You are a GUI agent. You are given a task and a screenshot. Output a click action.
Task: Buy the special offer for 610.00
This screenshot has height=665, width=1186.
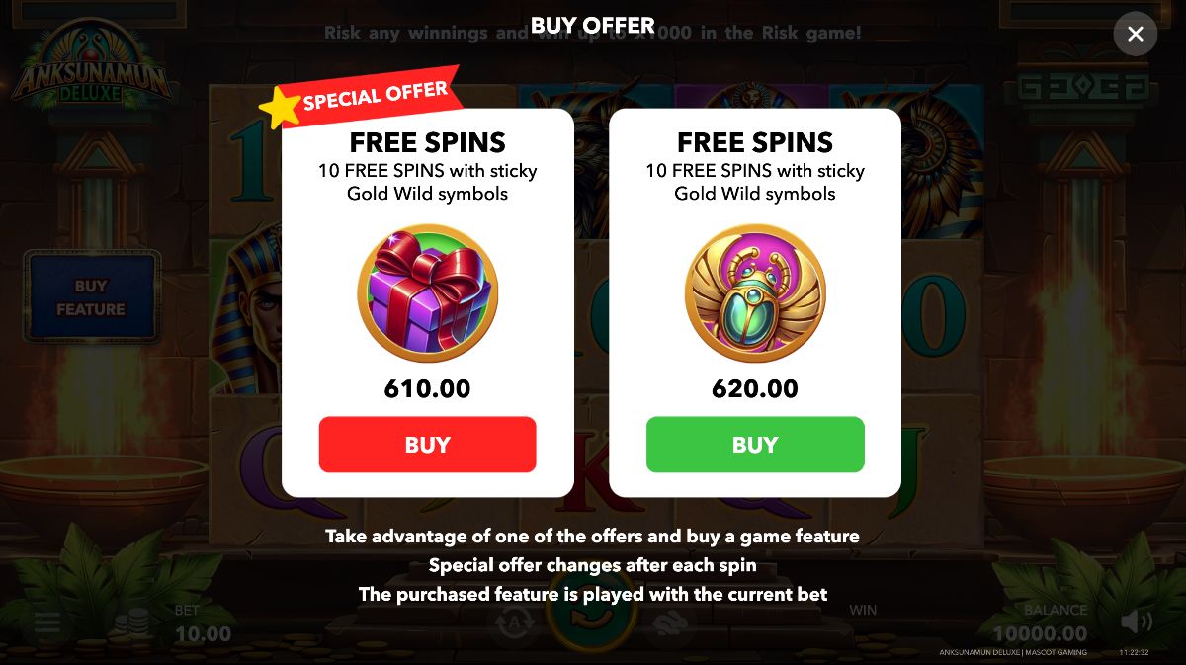click(427, 445)
